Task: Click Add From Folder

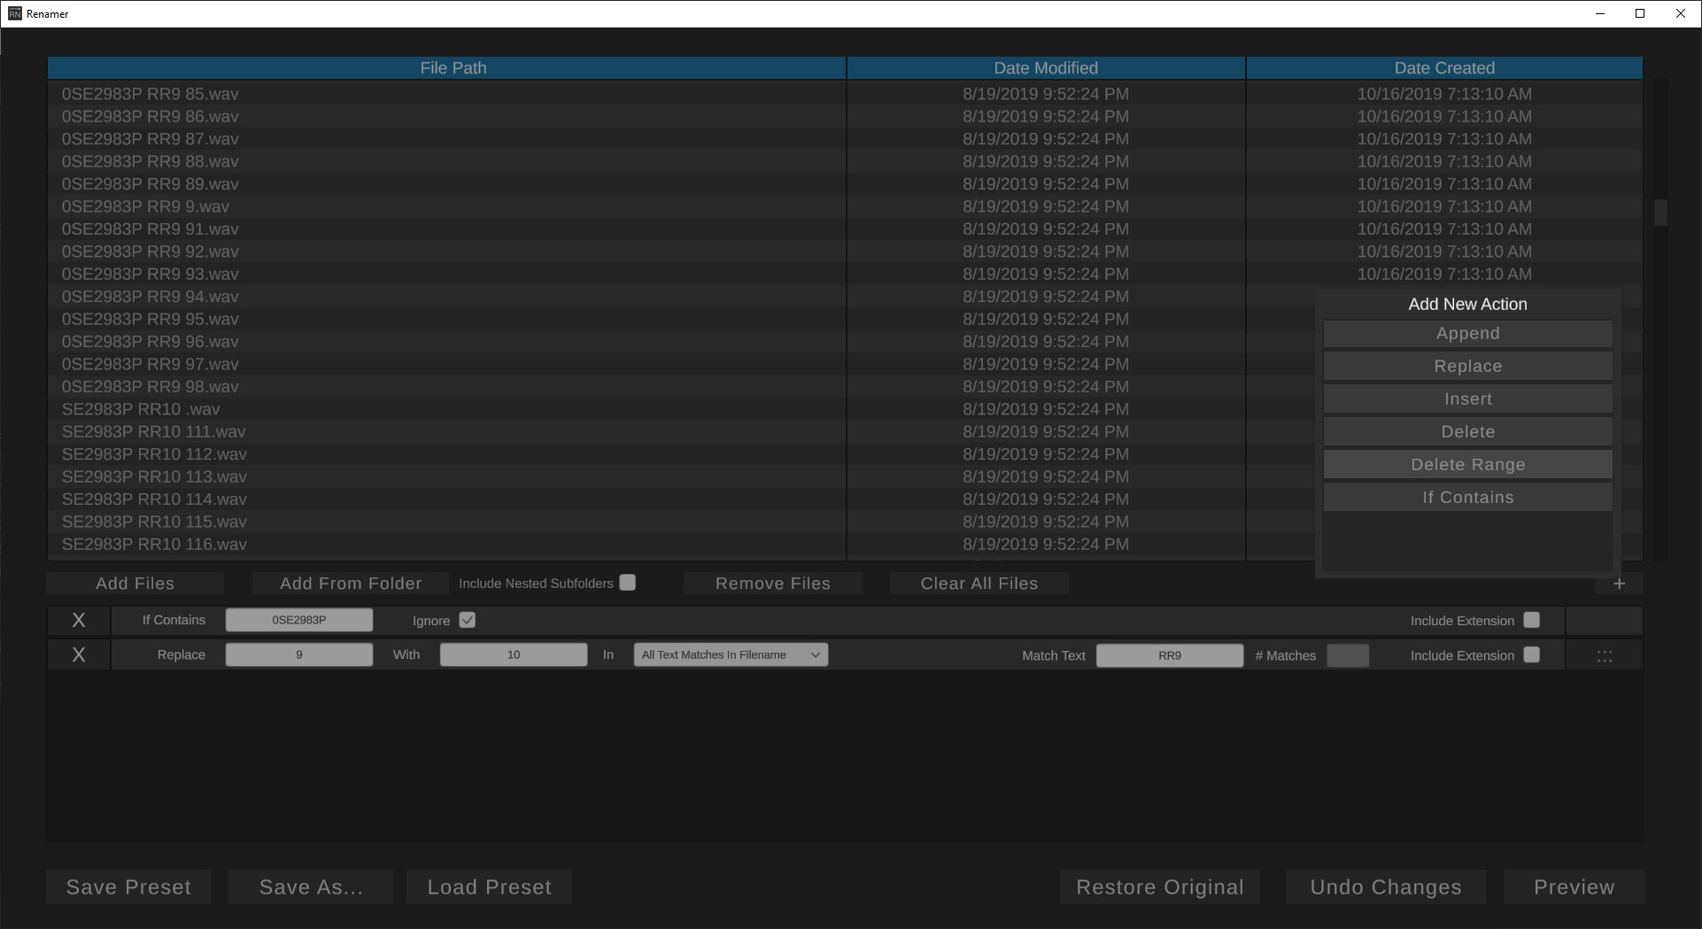Action: point(350,583)
